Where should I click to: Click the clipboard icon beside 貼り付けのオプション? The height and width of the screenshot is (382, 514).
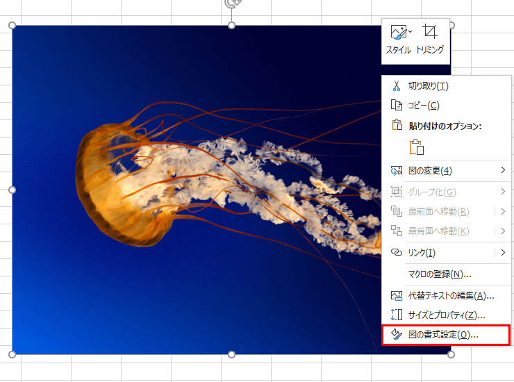[397, 125]
